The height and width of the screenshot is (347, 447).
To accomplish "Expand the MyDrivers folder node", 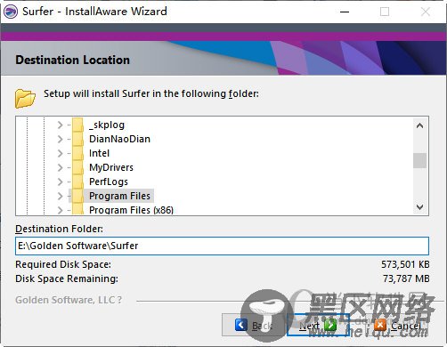I will pyautogui.click(x=61, y=167).
